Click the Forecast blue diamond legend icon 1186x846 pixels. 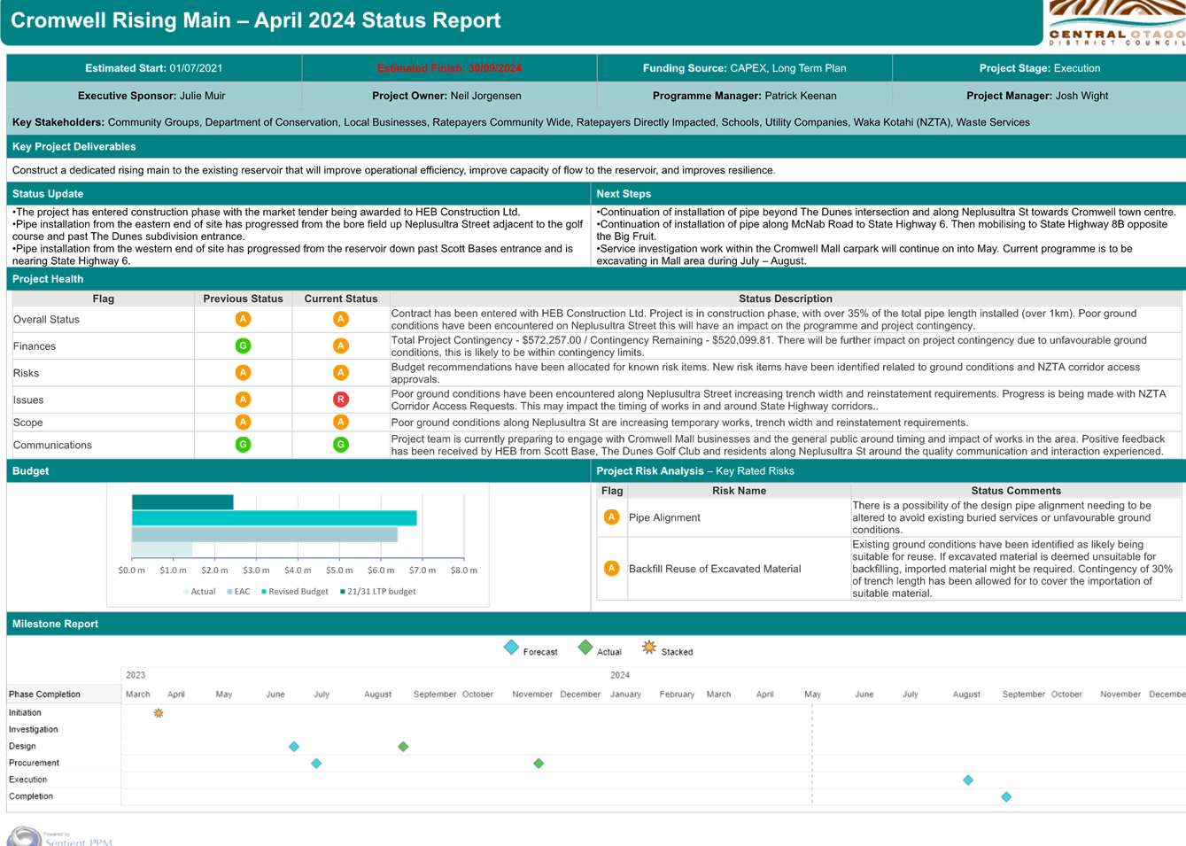(511, 648)
